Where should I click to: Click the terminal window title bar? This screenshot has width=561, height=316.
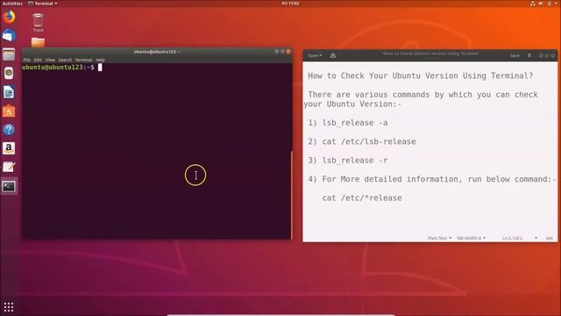click(x=157, y=52)
